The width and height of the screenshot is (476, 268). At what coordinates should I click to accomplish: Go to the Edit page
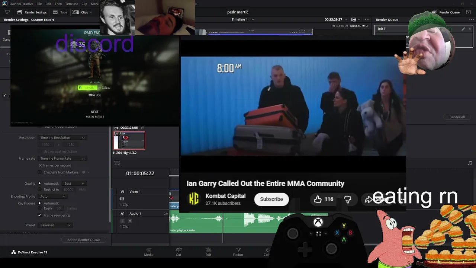coord(208,252)
